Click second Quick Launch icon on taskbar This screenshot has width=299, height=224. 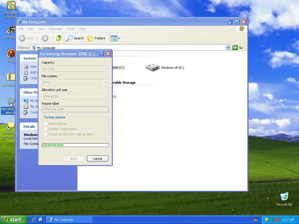pos(41,220)
